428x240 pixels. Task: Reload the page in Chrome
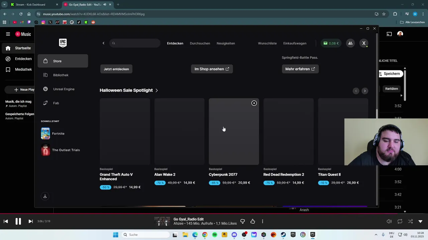(21, 14)
